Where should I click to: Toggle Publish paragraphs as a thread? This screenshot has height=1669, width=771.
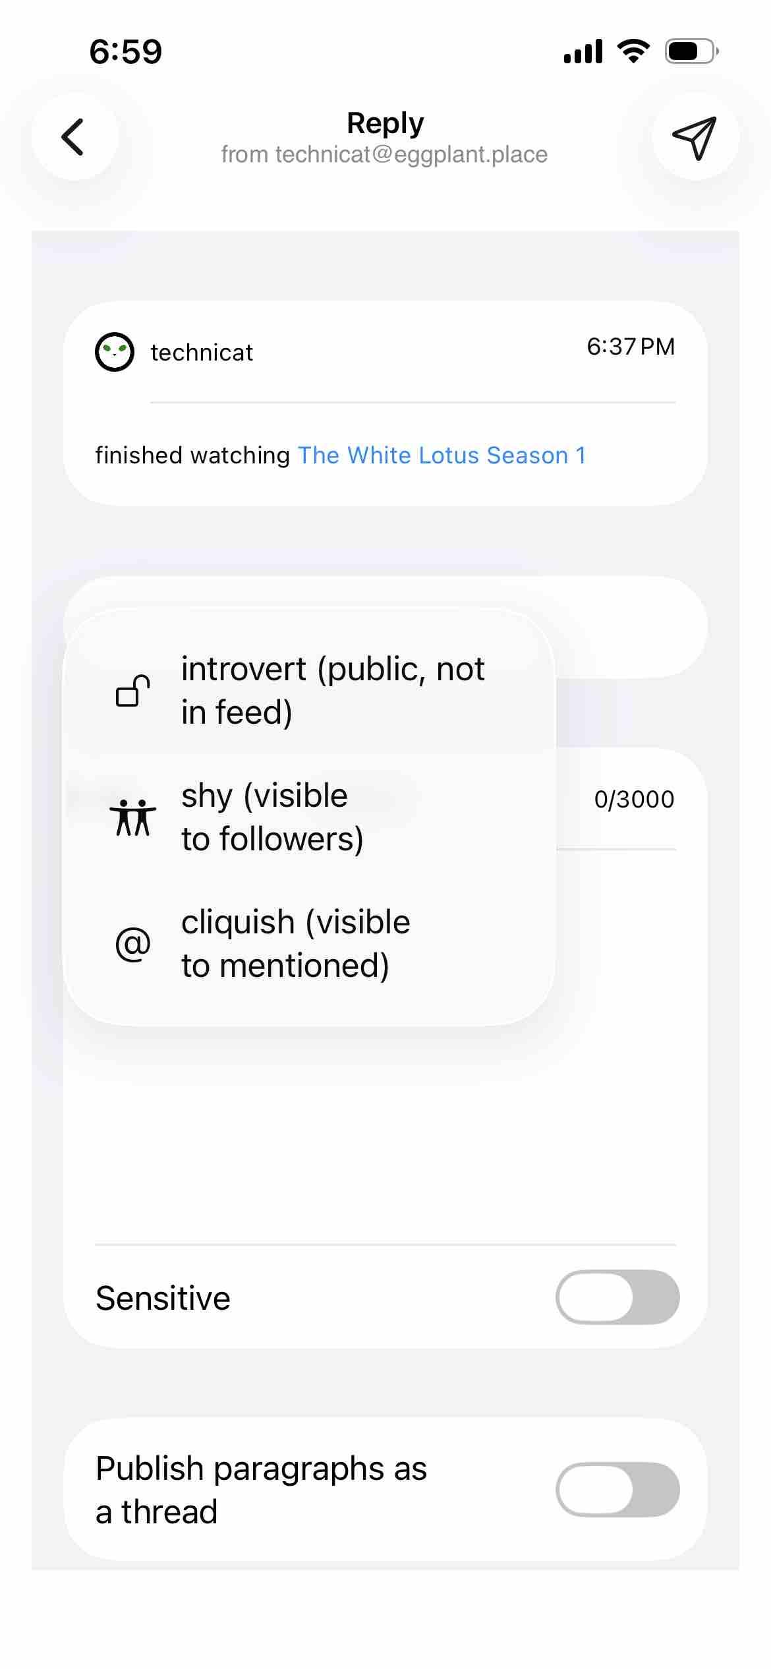[x=617, y=1490]
